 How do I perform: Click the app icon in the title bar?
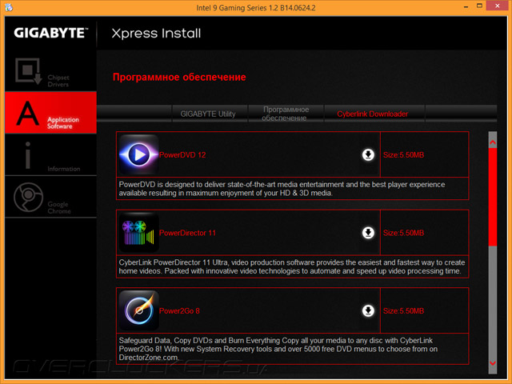[9, 7]
